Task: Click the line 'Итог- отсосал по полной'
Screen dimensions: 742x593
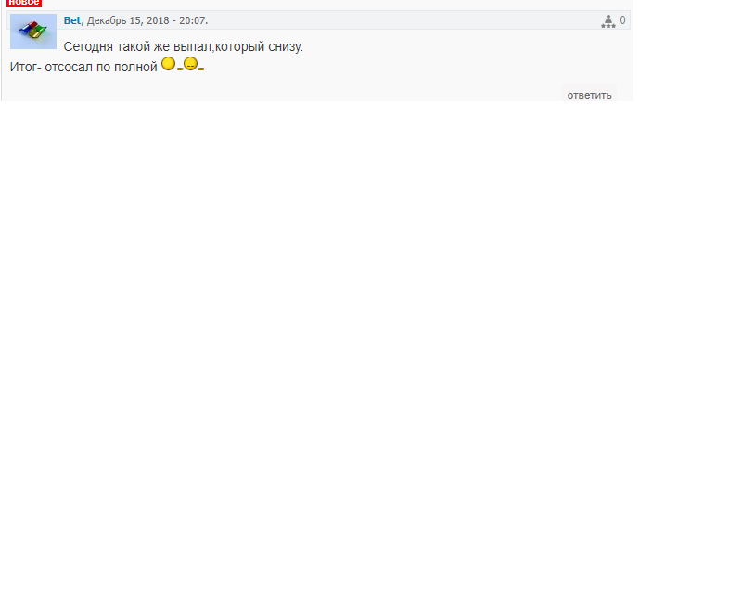Action: point(83,67)
